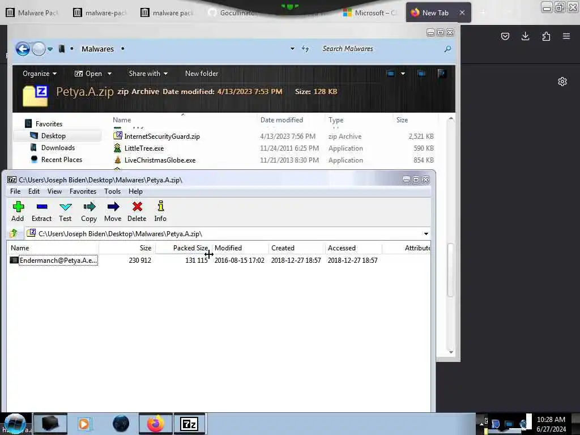Sort by Packed Size column
This screenshot has height=435, width=580.
(x=184, y=248)
